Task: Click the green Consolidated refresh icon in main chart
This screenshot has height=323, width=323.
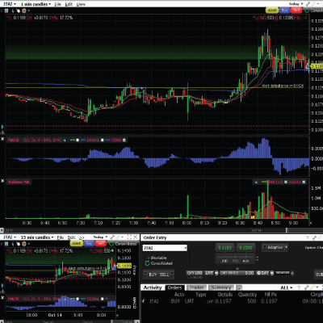Action: coord(307,10)
